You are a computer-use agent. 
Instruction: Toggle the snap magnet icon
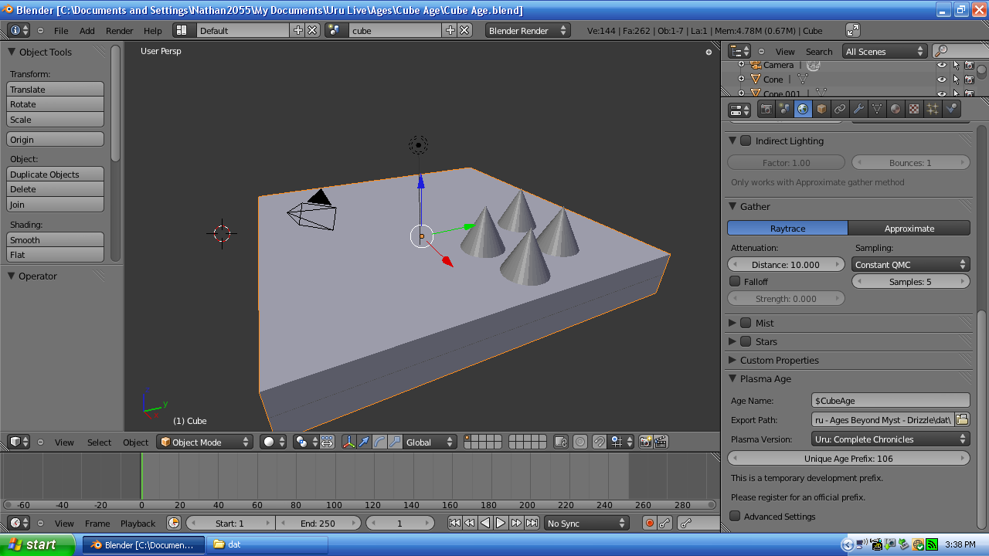tap(600, 442)
